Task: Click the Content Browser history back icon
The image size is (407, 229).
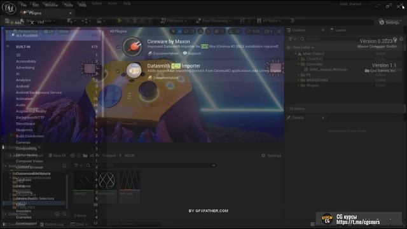Action: point(72,155)
